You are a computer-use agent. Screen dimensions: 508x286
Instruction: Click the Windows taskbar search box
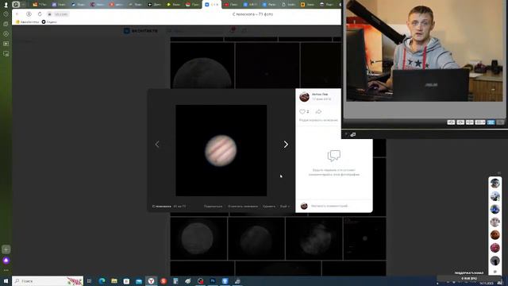coord(48,280)
